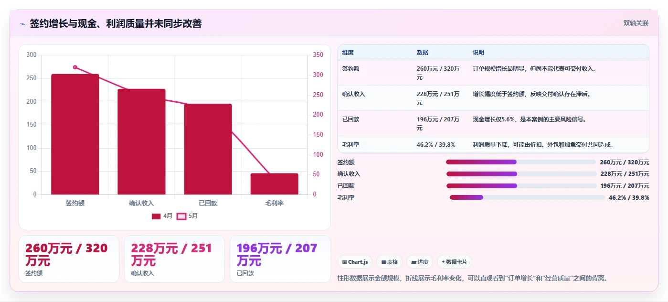Click the 签约额 x-axis label
Viewport: 668px width, 302px height.
[x=75, y=203]
